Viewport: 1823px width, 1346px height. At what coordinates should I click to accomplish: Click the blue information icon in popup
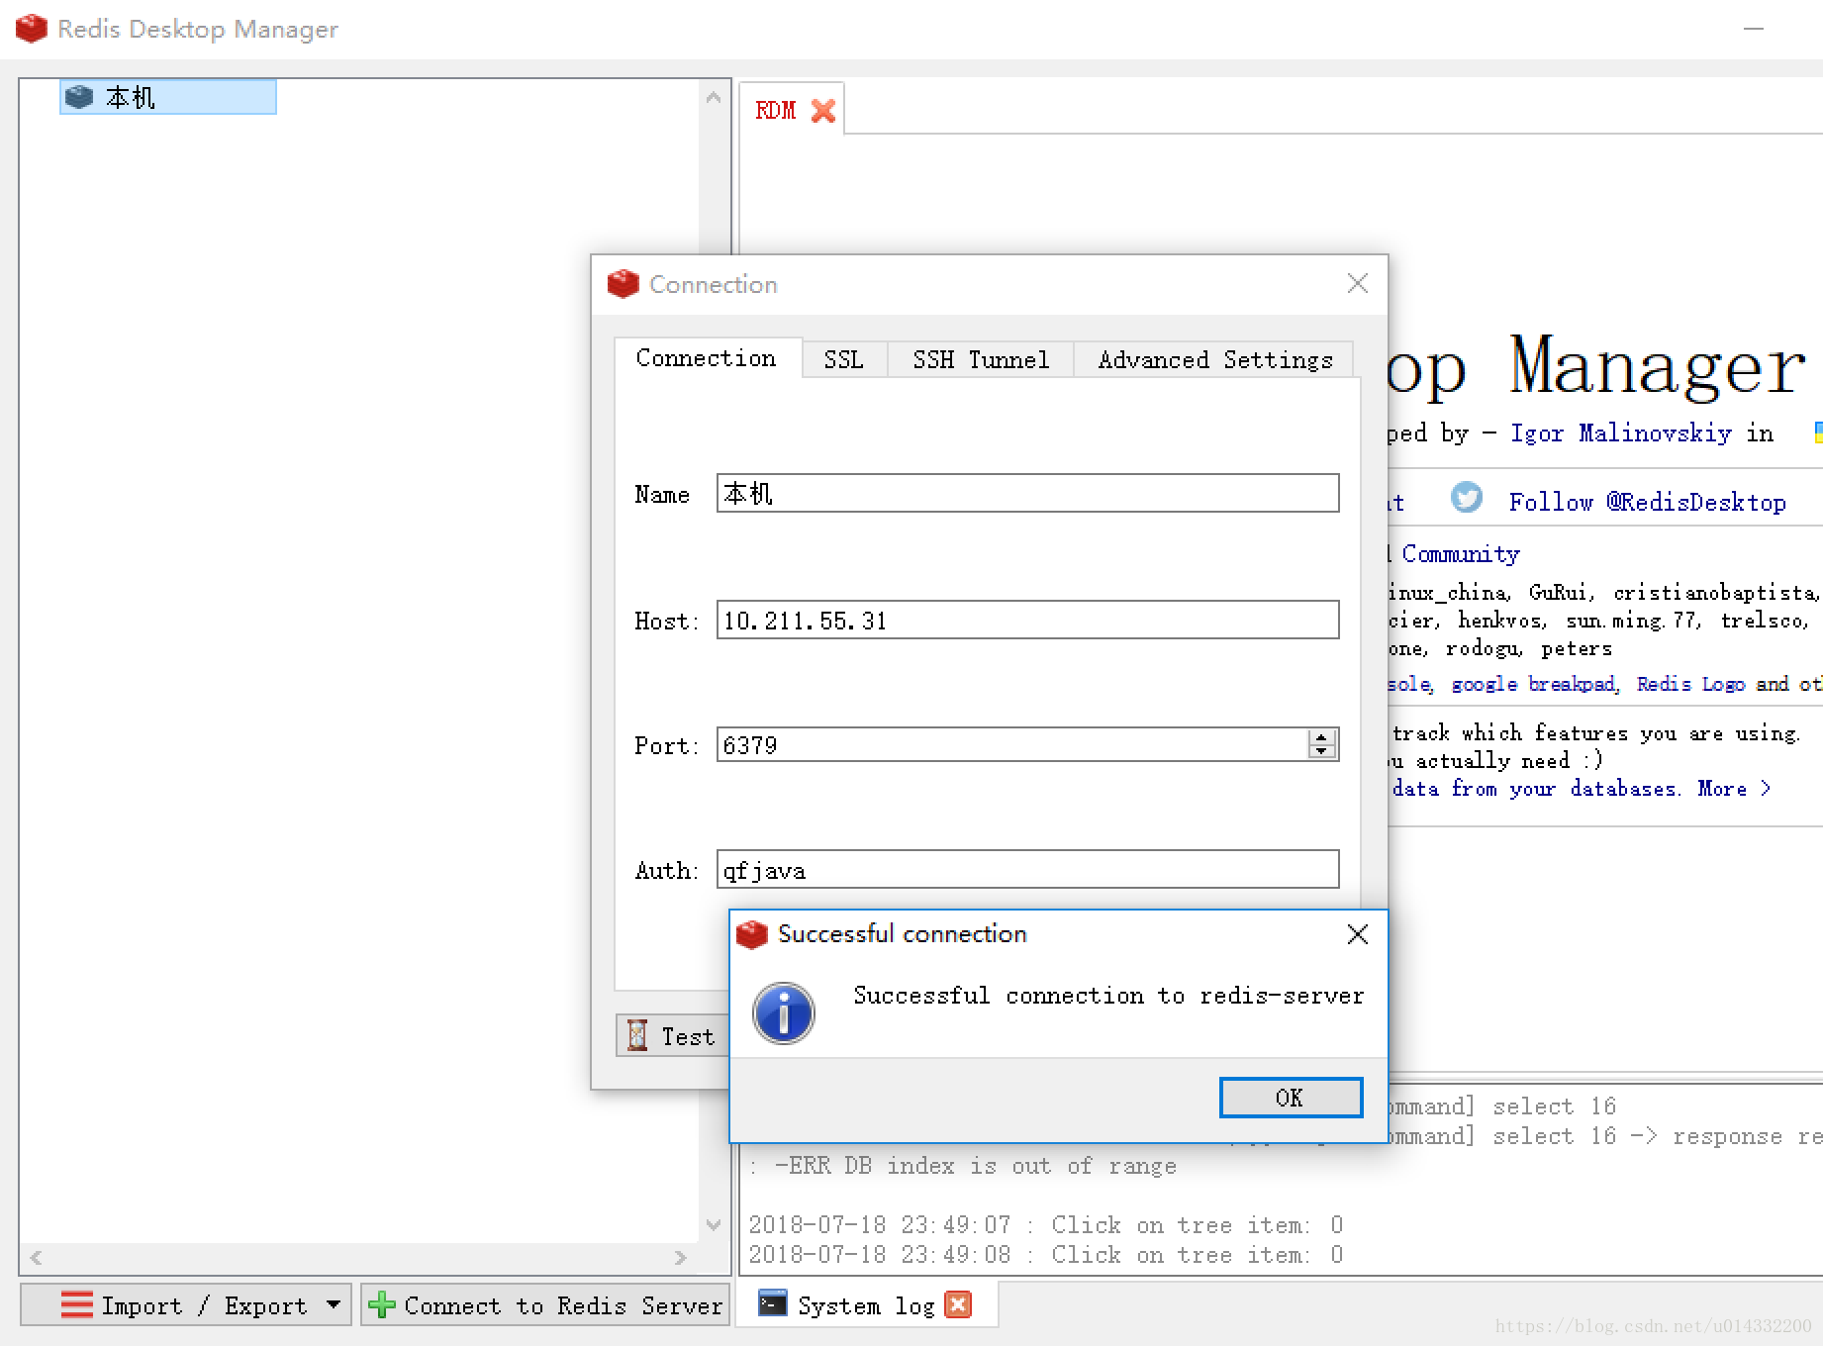784,1012
